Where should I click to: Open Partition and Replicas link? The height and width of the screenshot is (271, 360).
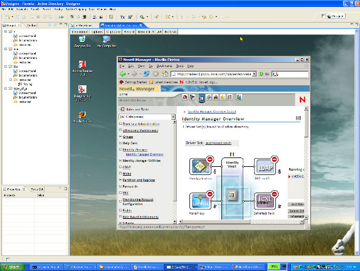(x=139, y=180)
